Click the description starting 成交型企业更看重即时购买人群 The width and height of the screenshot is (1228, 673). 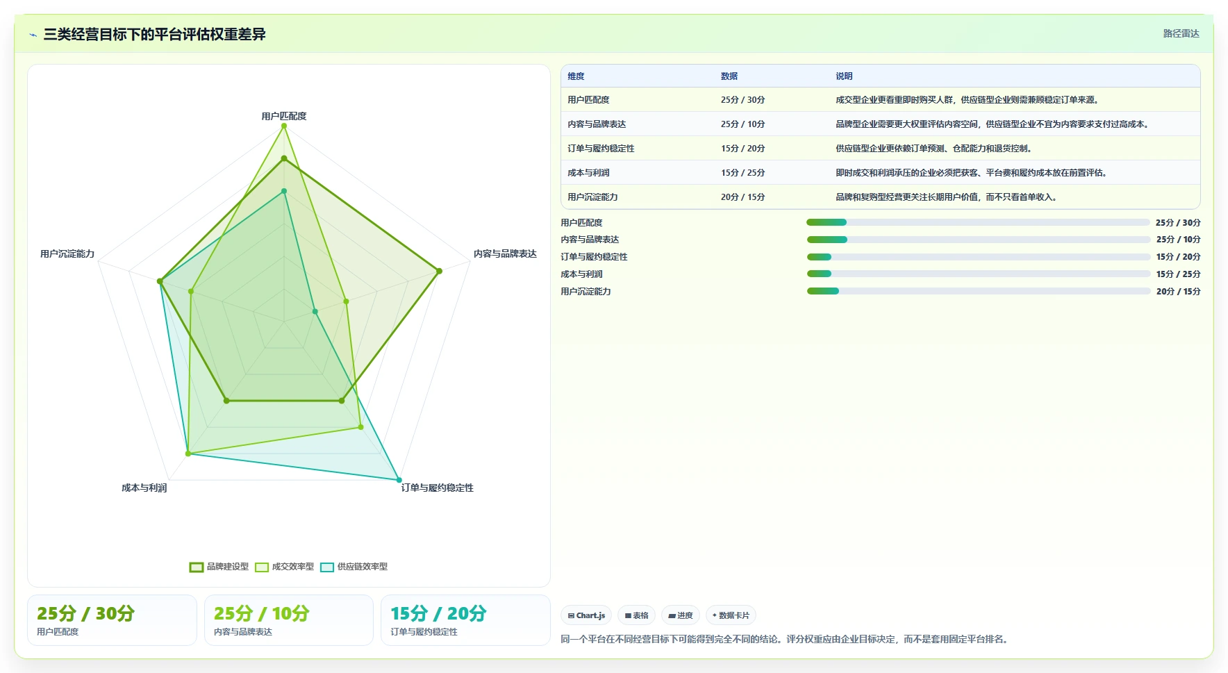point(968,100)
